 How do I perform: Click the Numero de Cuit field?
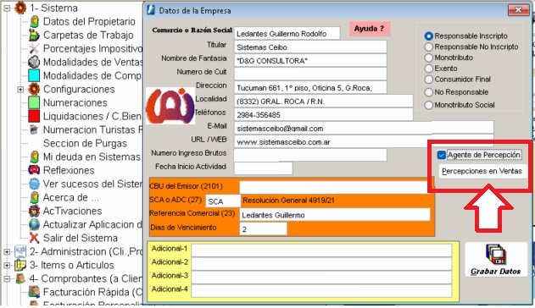pyautogui.click(x=310, y=74)
